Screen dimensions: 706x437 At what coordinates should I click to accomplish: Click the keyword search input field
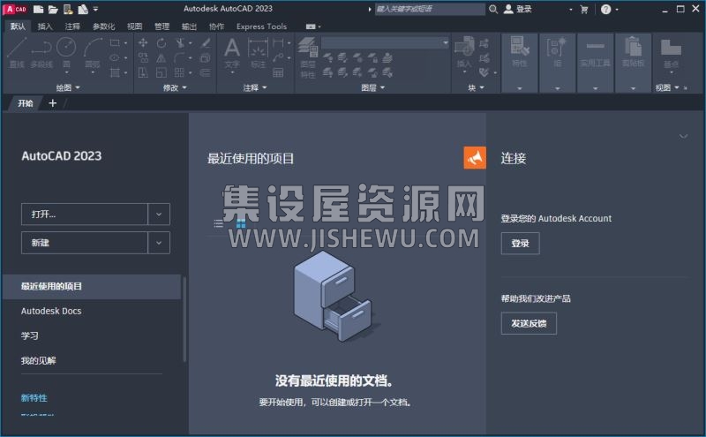430,9
